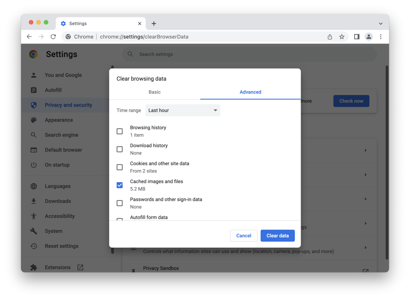
Task: Click the Check now button
Action: coord(351,101)
